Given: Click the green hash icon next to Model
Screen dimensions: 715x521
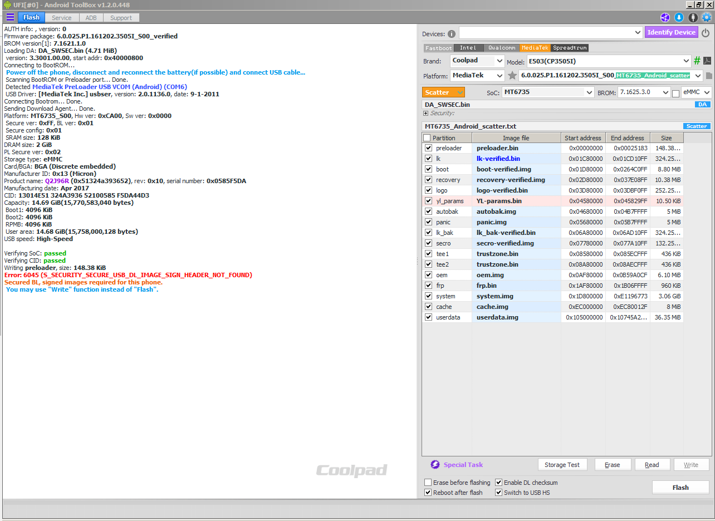Looking at the screenshot, I should [697, 61].
